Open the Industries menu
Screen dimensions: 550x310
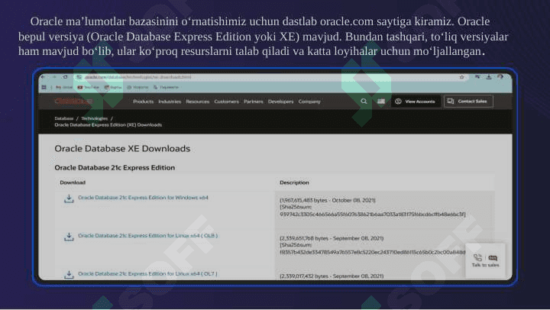pyautogui.click(x=170, y=102)
